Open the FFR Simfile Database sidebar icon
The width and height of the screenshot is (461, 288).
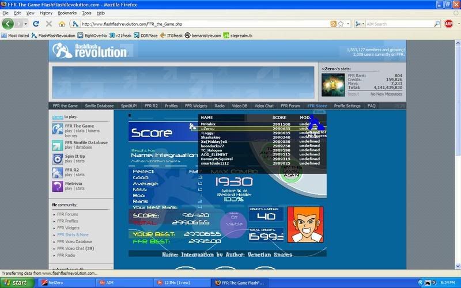point(58,145)
